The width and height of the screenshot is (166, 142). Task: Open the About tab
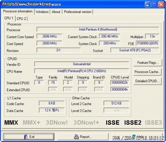56,12
